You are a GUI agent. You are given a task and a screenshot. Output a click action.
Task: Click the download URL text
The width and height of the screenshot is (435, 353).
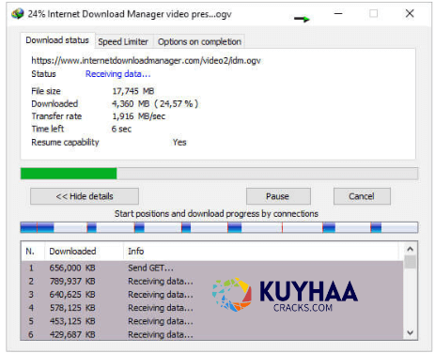click(146, 60)
